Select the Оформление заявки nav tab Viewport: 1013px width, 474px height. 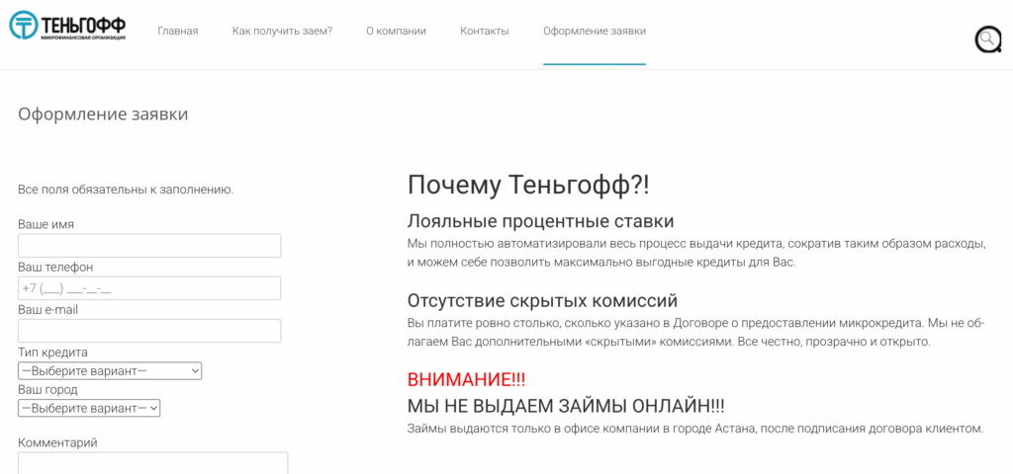(x=595, y=31)
